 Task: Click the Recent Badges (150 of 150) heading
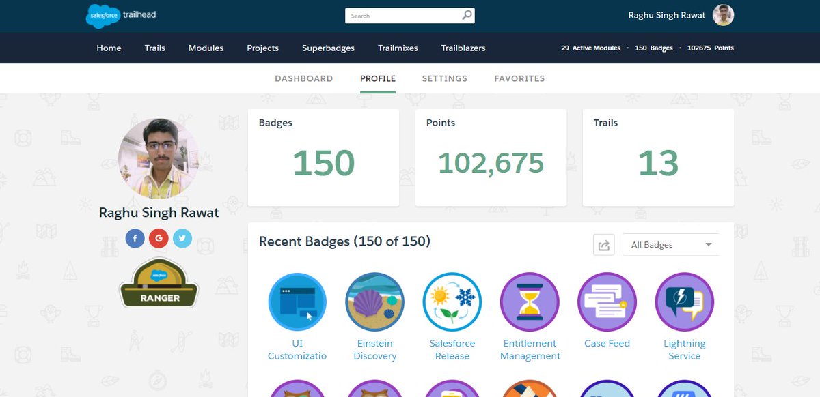point(344,241)
